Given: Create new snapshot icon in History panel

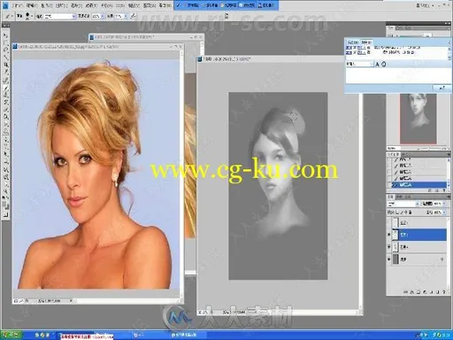Looking at the screenshot, I should click(x=438, y=191).
